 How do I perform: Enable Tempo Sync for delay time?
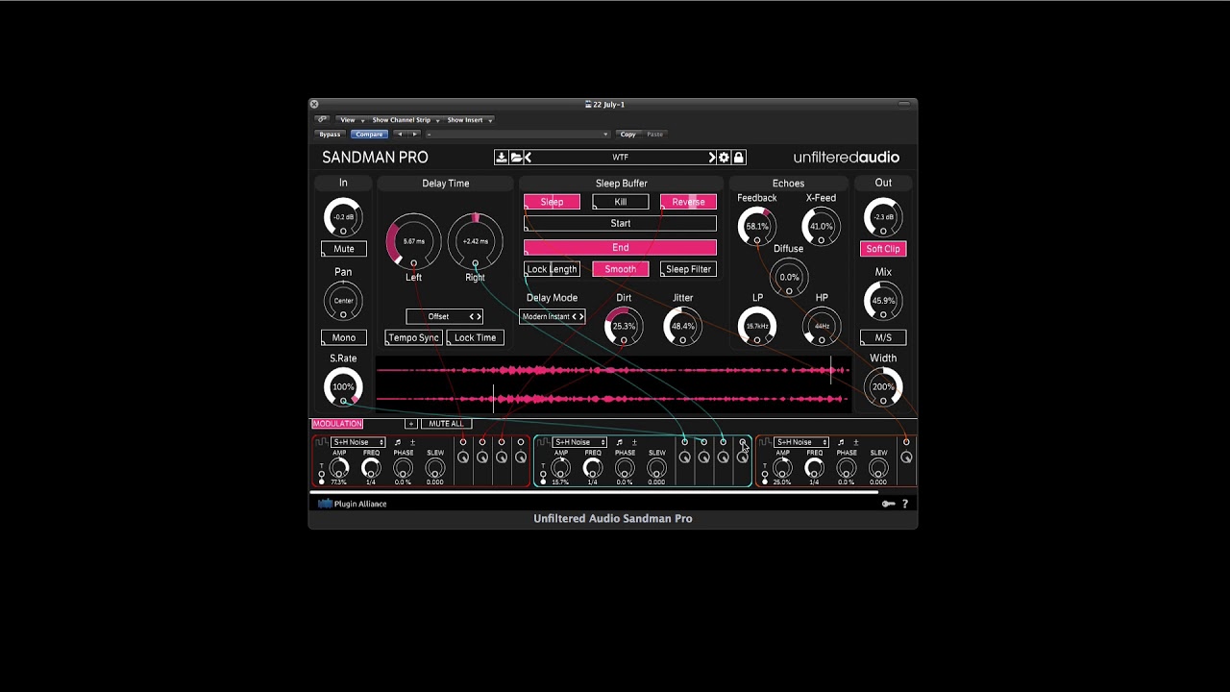[x=413, y=337]
